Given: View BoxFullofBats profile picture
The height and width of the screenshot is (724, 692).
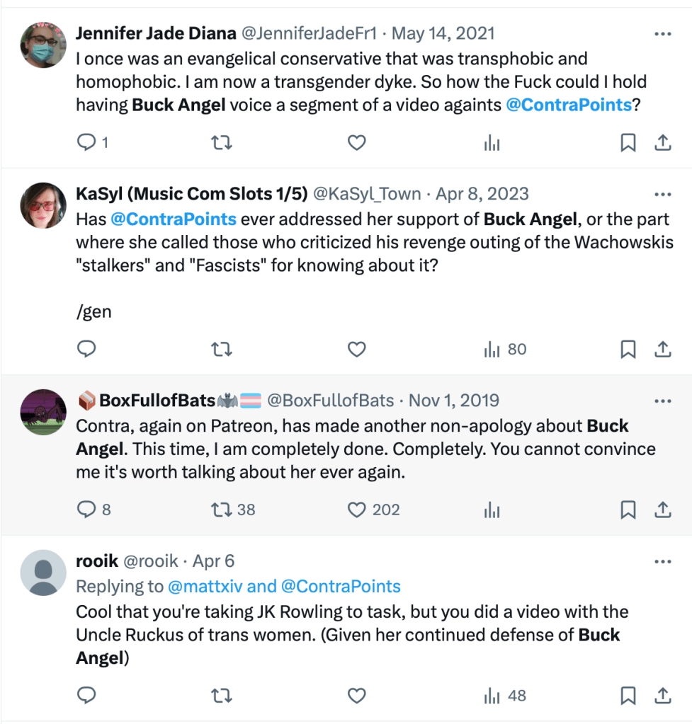Looking at the screenshot, I should (x=44, y=411).
